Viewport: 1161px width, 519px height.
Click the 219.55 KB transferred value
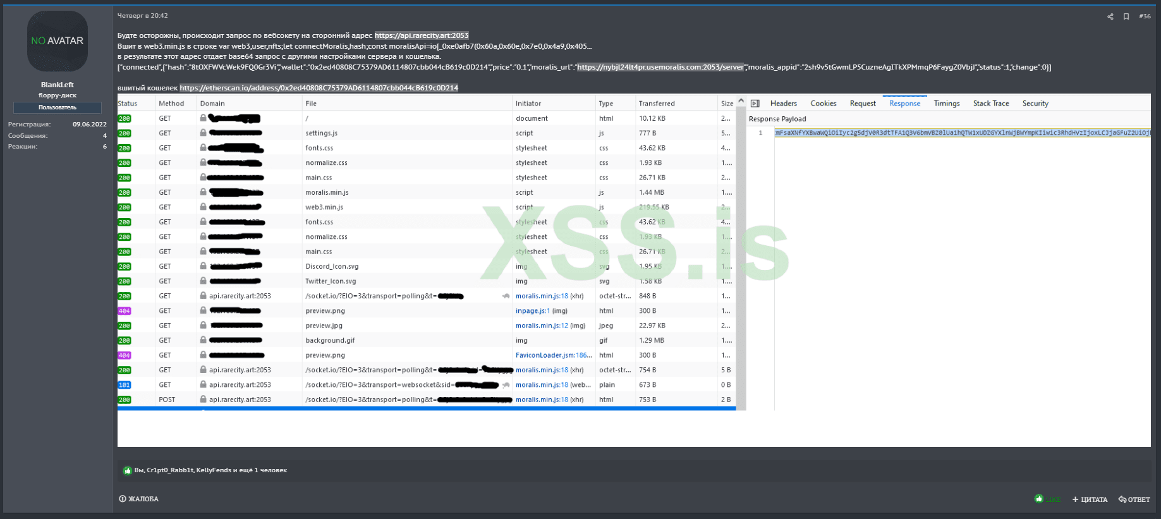(654, 207)
